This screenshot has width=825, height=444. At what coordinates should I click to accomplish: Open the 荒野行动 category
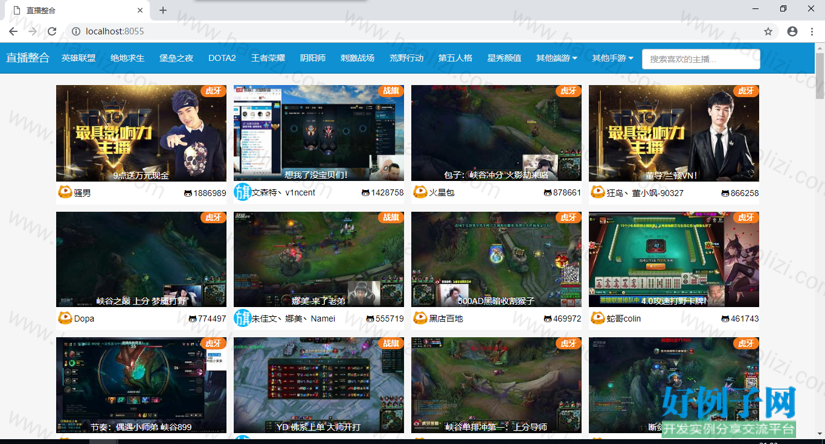point(406,58)
